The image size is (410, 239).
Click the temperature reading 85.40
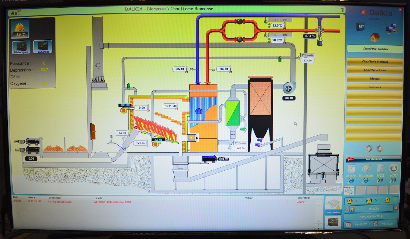click(180, 69)
